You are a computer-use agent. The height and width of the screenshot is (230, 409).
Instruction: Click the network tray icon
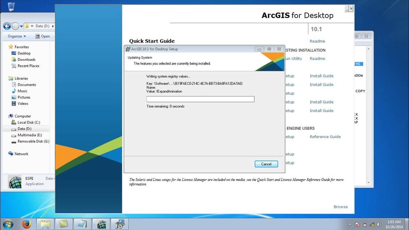tap(371, 224)
